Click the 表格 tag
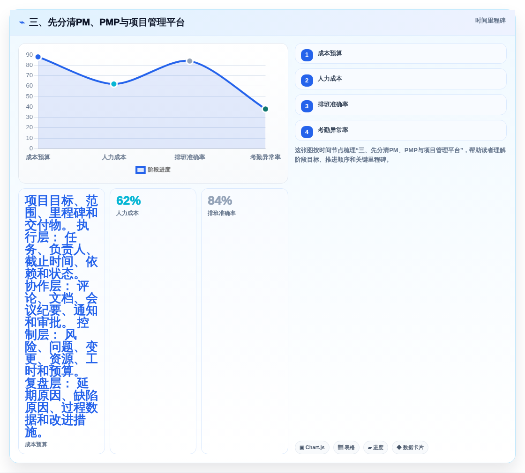 [x=346, y=448]
